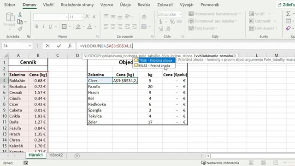Screen dimensions: 295x166
Task: Click the Name Box showing F4
Action: (x=17, y=46)
